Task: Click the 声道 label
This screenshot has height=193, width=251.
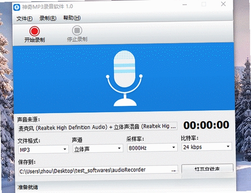Action: [77, 140]
